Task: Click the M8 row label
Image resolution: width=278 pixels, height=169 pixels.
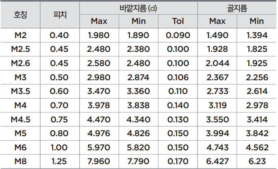Action: [x=21, y=161]
